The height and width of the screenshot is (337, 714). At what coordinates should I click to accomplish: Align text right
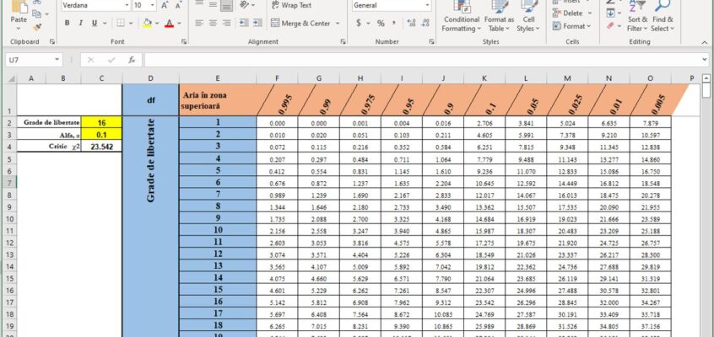[226, 24]
